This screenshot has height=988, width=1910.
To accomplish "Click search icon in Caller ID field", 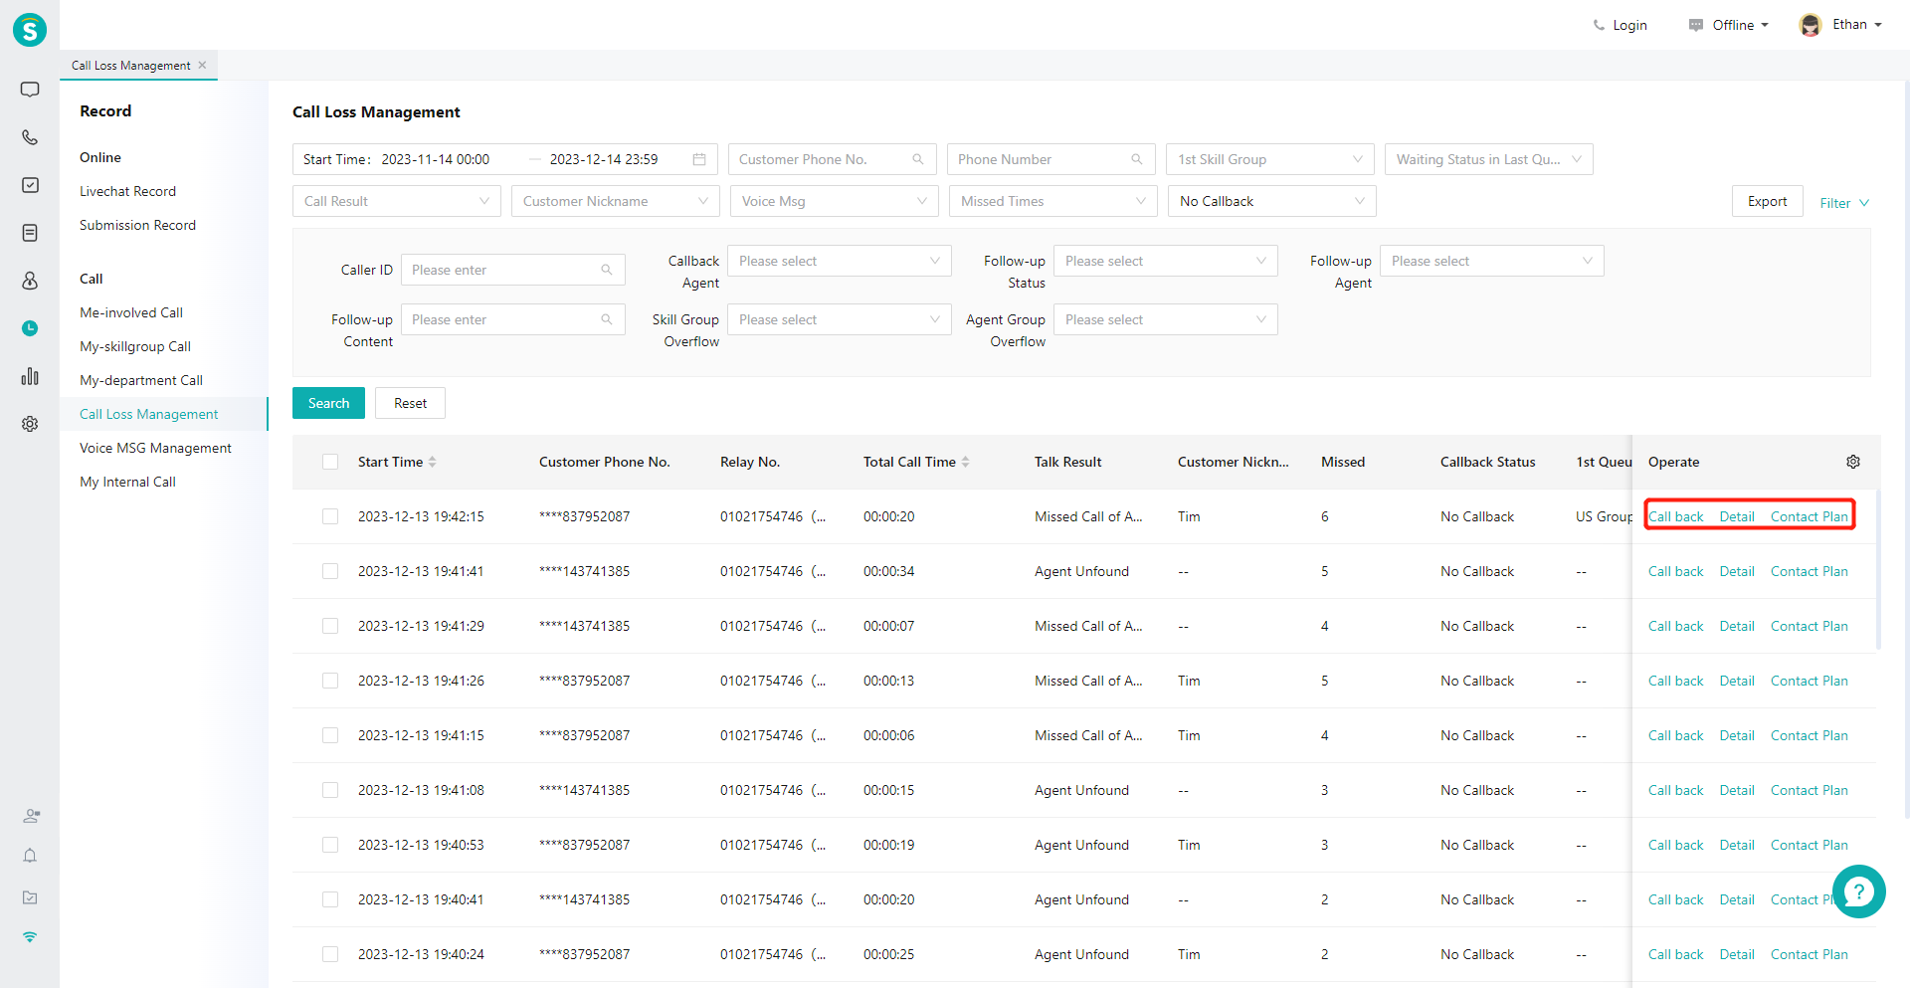I will click(x=606, y=270).
